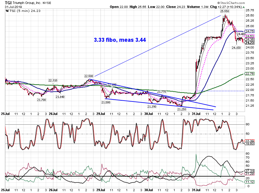This screenshot has height=193, width=259.
Task: Click the 19.60 oscillator value tag
Action: tap(250, 143)
